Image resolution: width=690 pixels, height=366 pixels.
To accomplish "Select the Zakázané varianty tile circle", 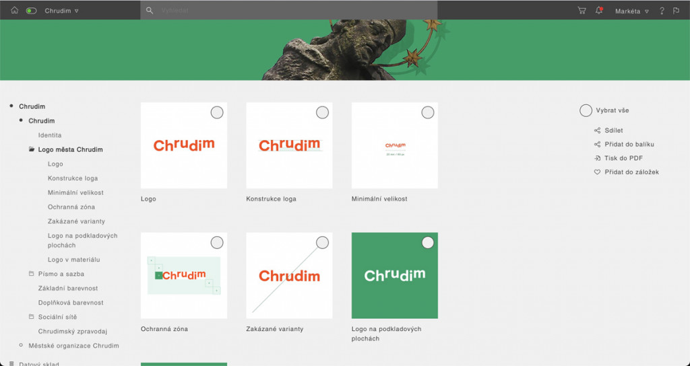I will point(322,242).
